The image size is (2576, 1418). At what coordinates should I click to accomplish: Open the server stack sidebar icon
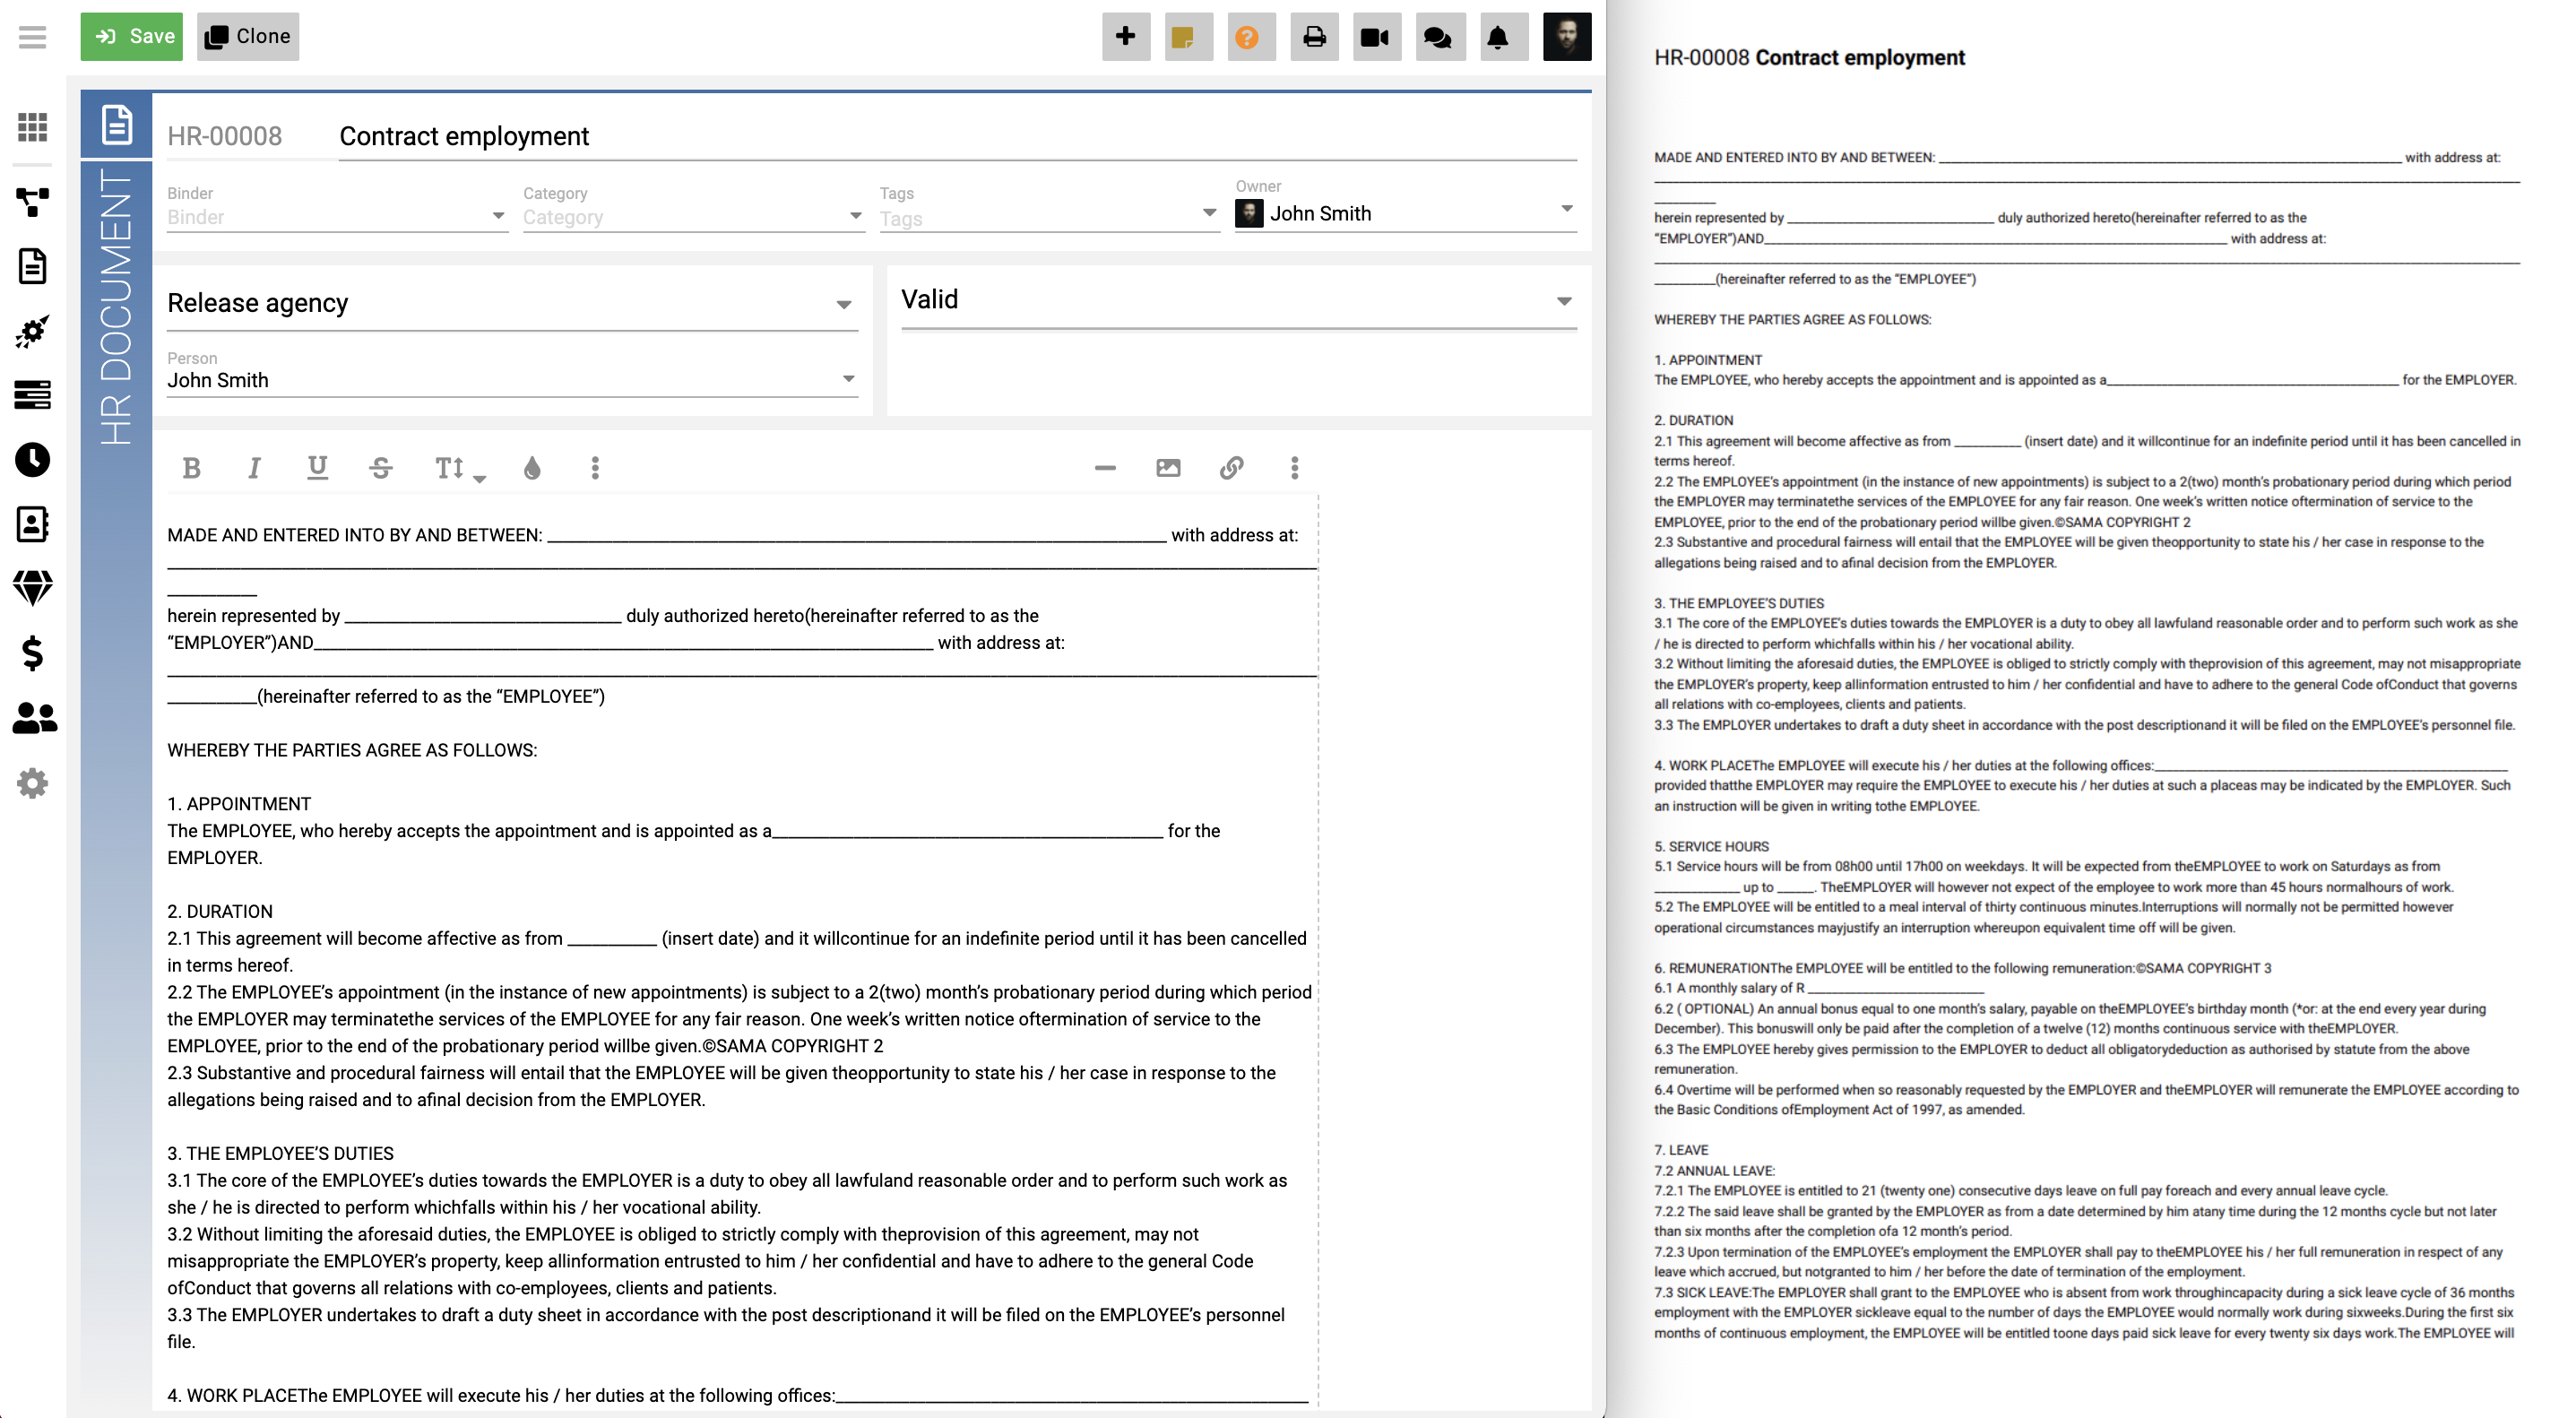point(33,395)
